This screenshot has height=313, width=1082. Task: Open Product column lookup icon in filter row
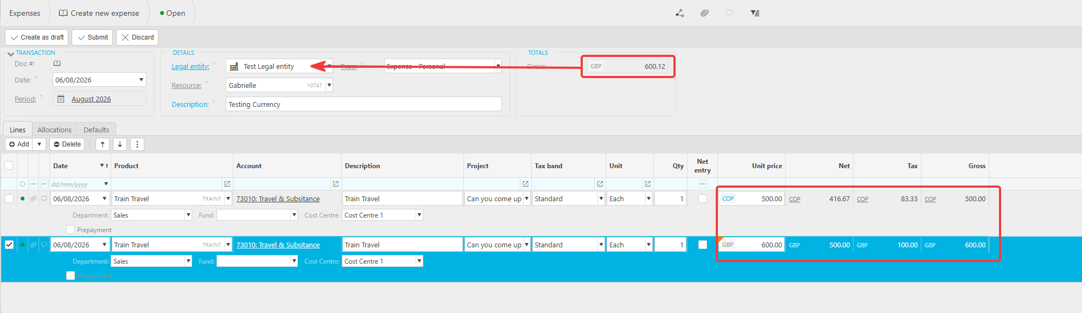coord(227,184)
